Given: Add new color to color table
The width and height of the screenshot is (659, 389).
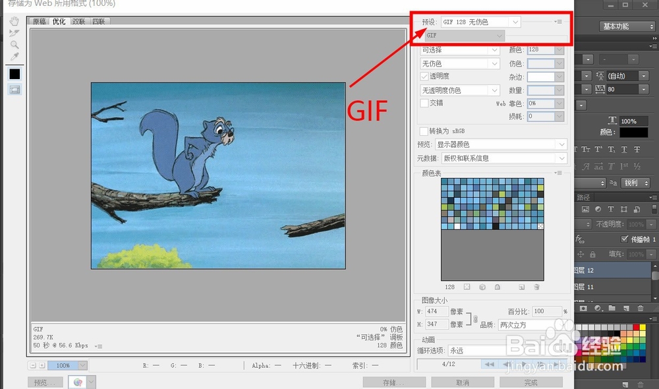Looking at the screenshot, I should (x=521, y=287).
